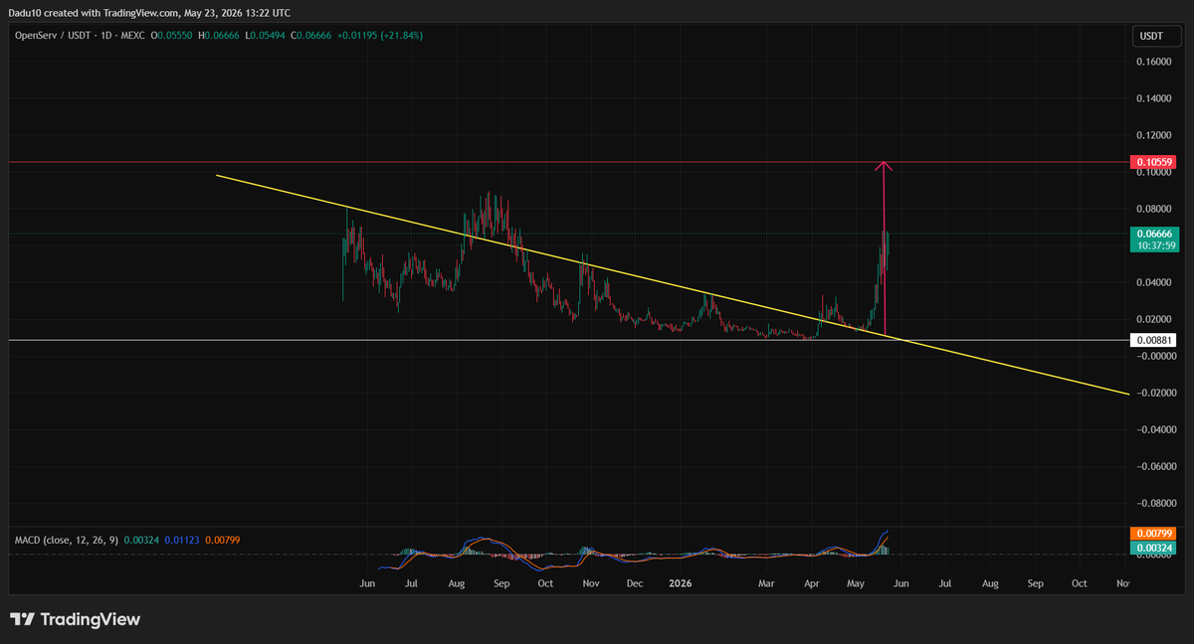Click MACD histogram value 0.00324 in legend
The width and height of the screenshot is (1194, 644).
point(140,540)
